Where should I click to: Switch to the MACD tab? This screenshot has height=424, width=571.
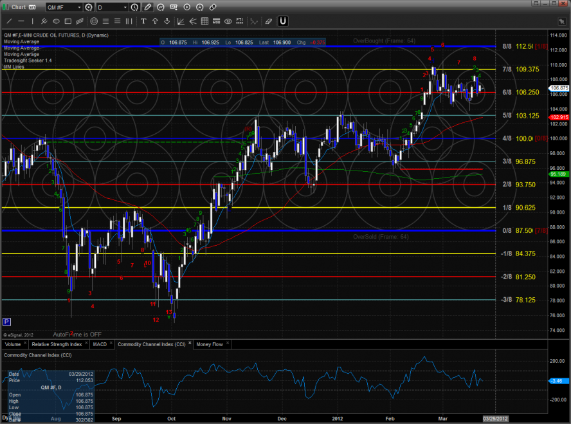tap(100, 344)
